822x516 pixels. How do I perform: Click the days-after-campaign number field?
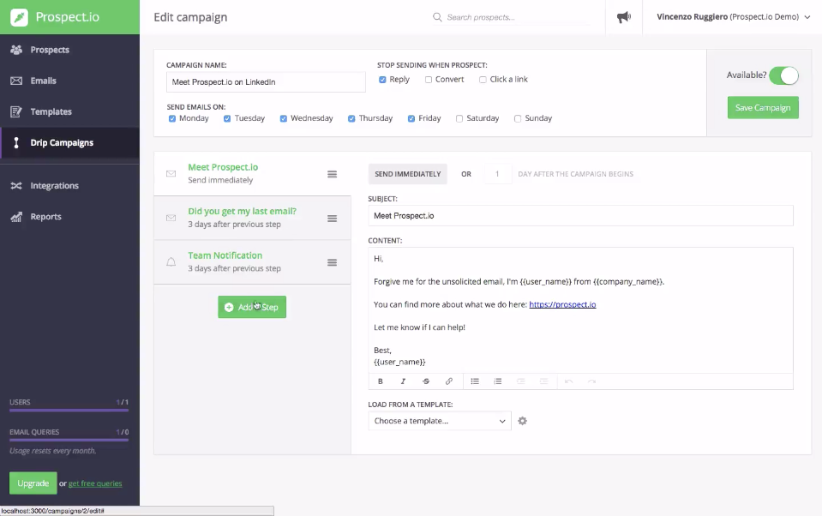point(497,174)
